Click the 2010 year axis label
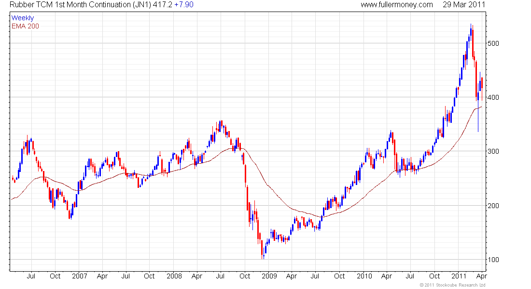Viewport: 531px width, 289px height. tap(364, 276)
